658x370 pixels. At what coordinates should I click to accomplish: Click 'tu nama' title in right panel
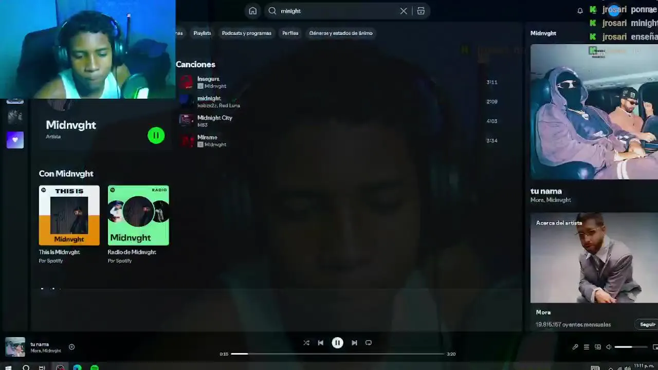pos(546,191)
